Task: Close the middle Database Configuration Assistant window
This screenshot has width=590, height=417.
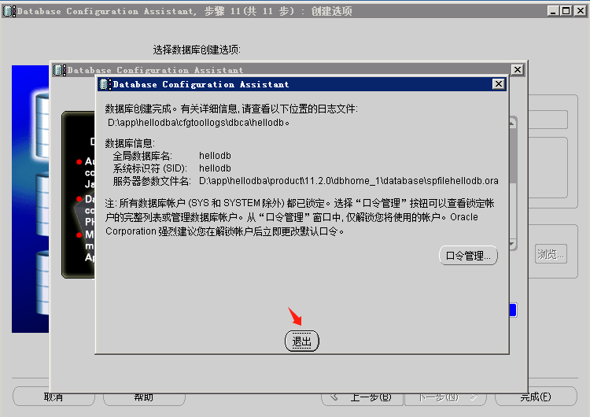Action: click(x=518, y=69)
